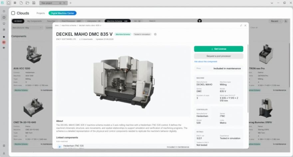
Task: Toggle the sort order icon beside Recent
Action: pos(286,21)
